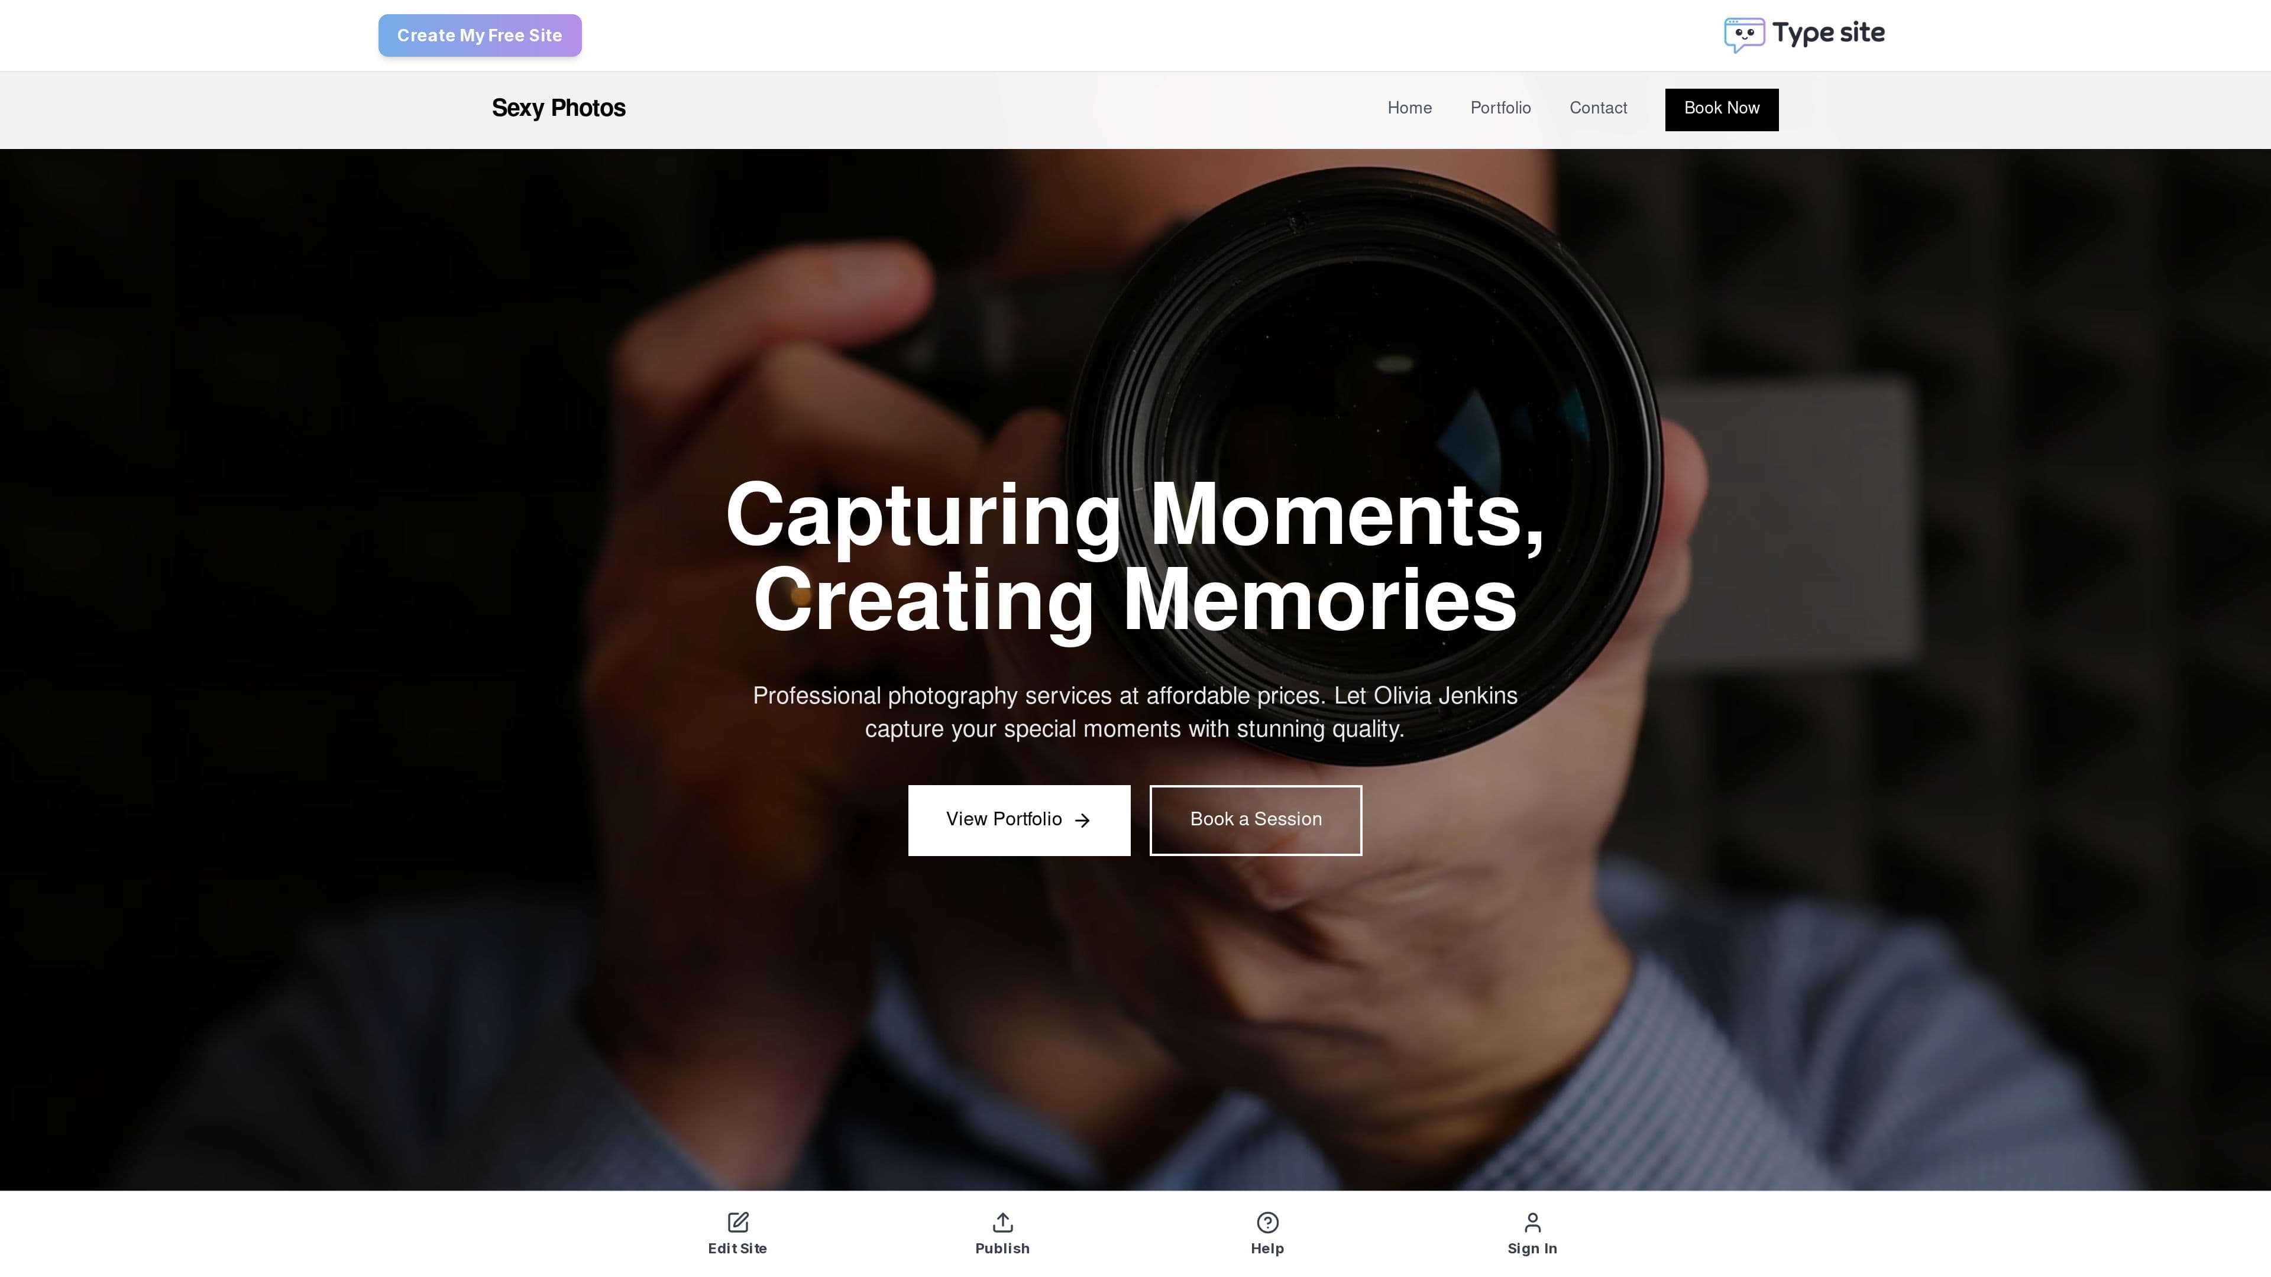The width and height of the screenshot is (2271, 1277).
Task: Click the Edit Site label
Action: pos(737,1248)
